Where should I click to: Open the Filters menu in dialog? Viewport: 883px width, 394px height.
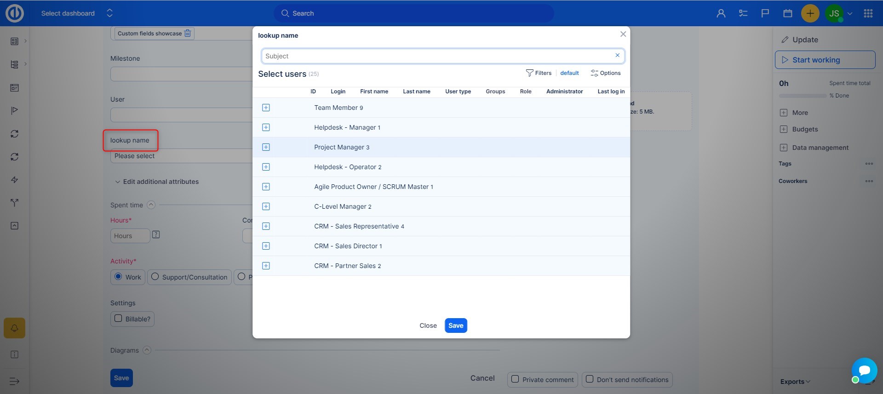click(x=539, y=73)
